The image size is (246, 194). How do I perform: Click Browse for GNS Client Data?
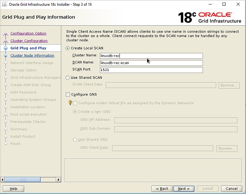coord(227,149)
